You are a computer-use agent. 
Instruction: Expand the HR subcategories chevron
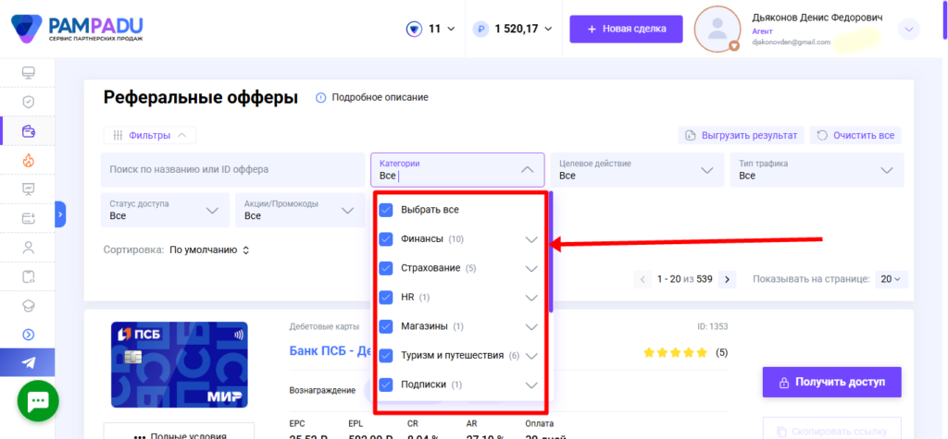[531, 298]
